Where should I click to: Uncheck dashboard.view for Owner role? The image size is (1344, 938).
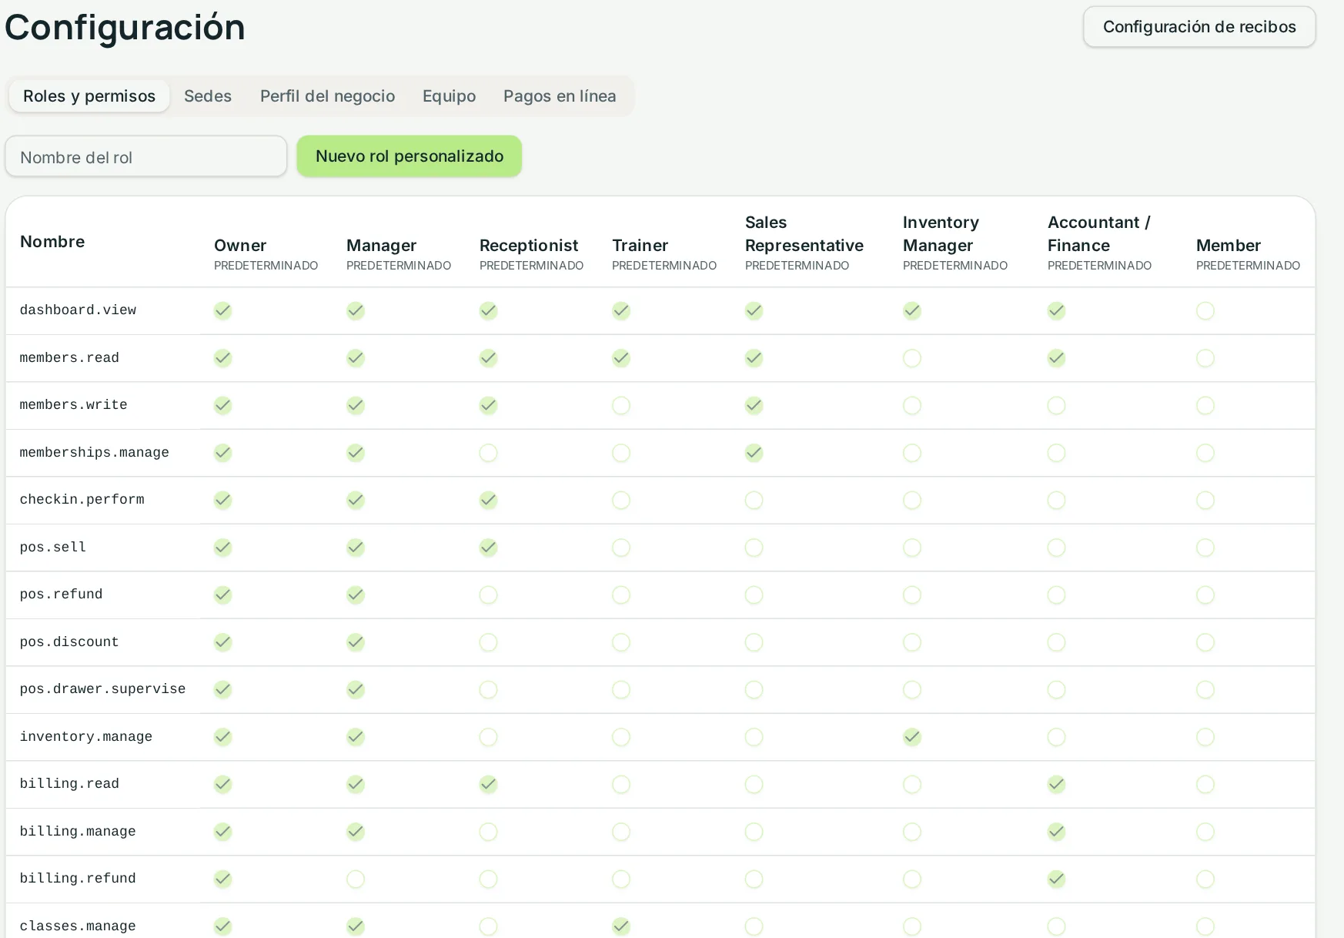coord(222,311)
